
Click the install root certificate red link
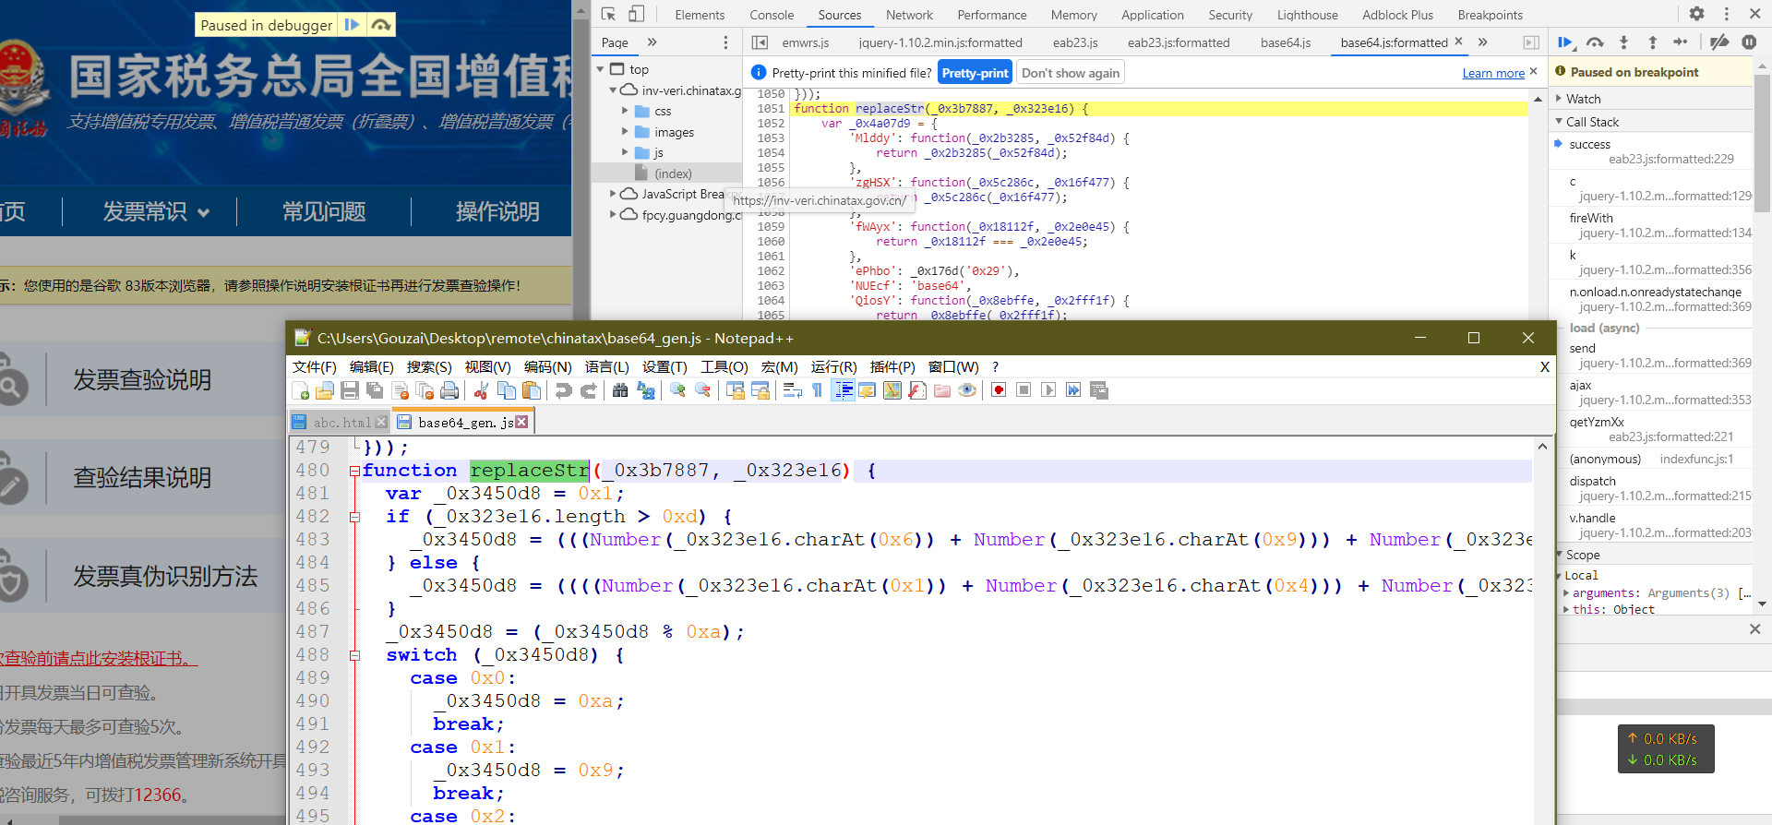[98, 658]
